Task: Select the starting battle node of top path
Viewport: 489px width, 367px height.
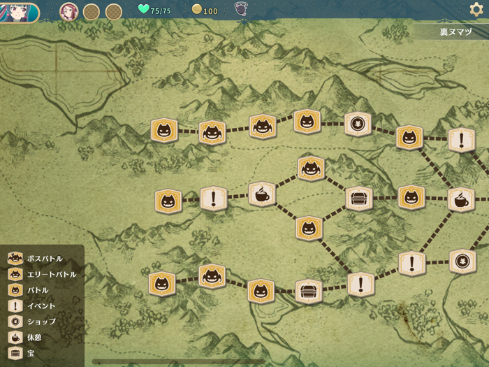Action: 164,131
